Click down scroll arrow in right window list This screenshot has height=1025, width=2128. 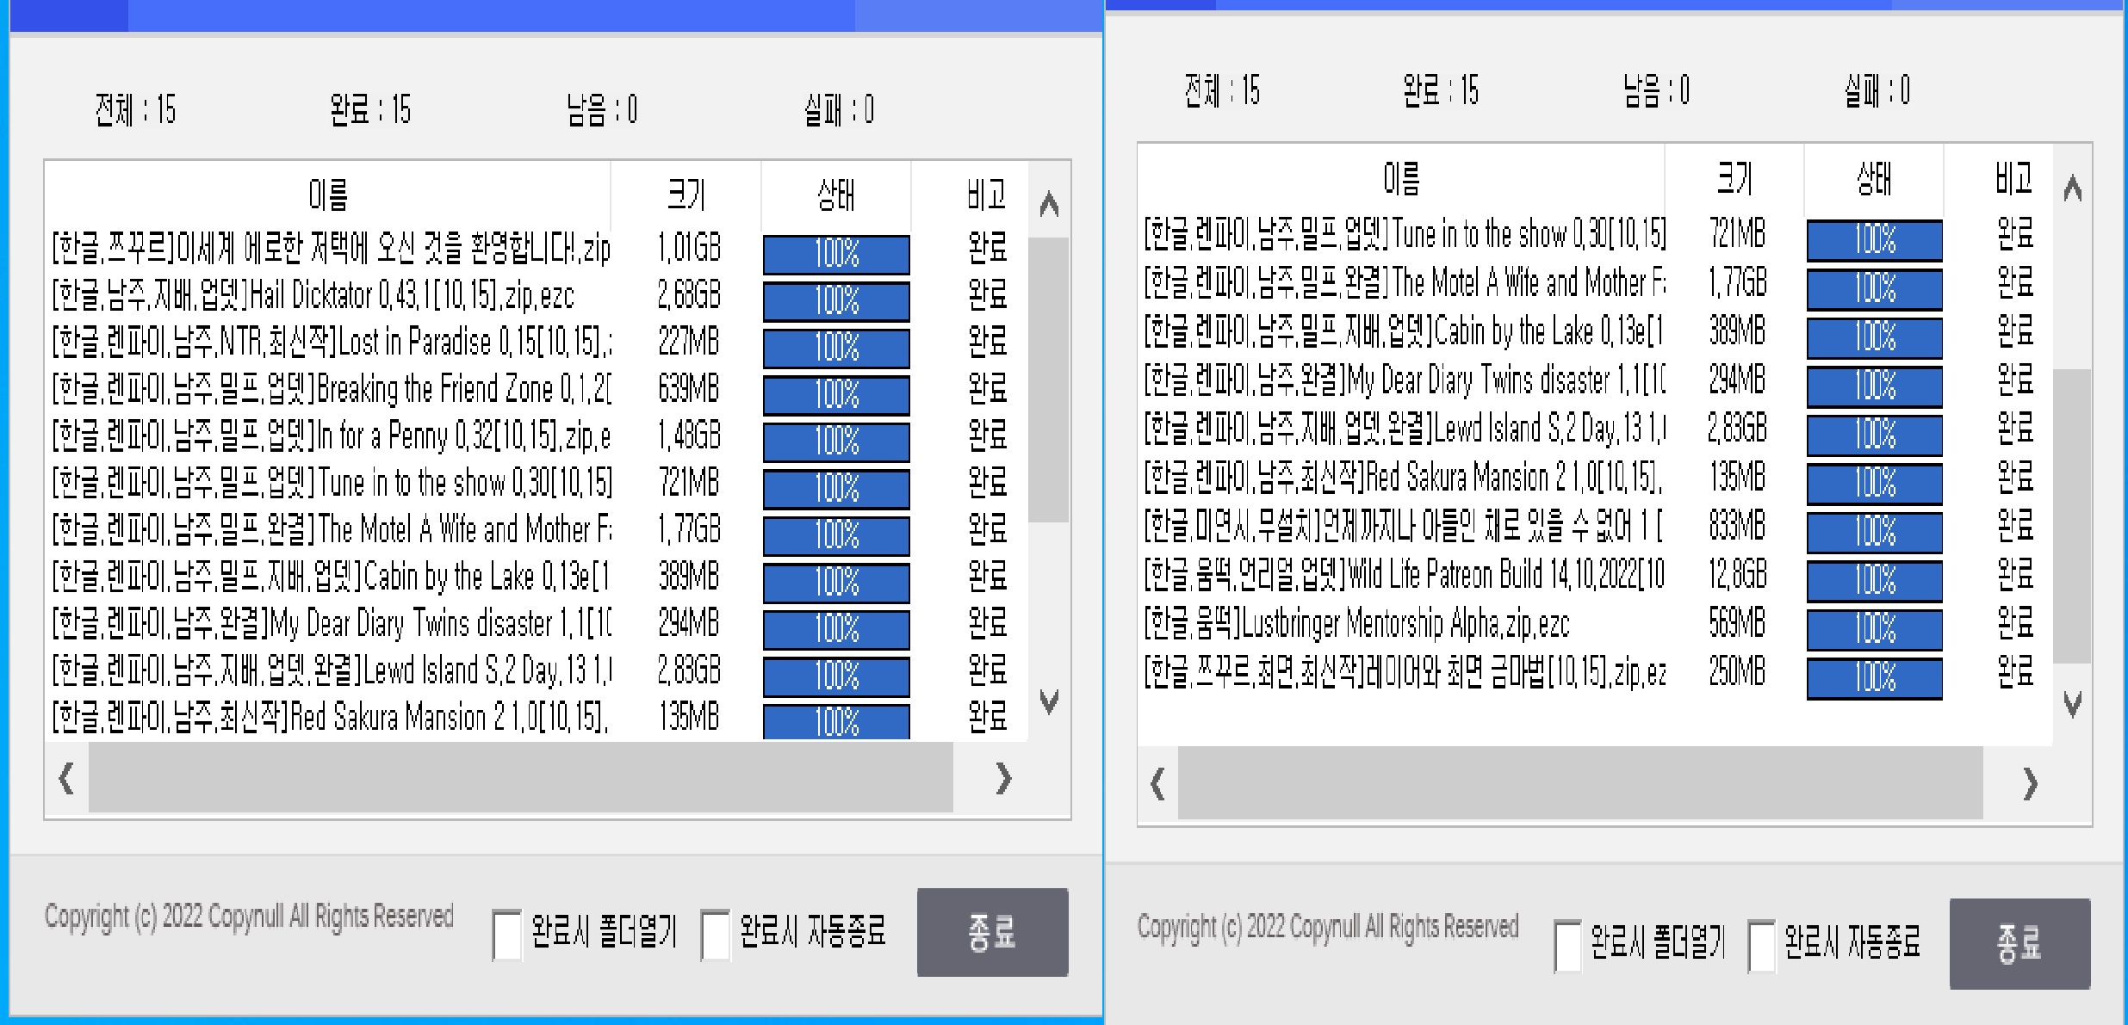(2073, 705)
